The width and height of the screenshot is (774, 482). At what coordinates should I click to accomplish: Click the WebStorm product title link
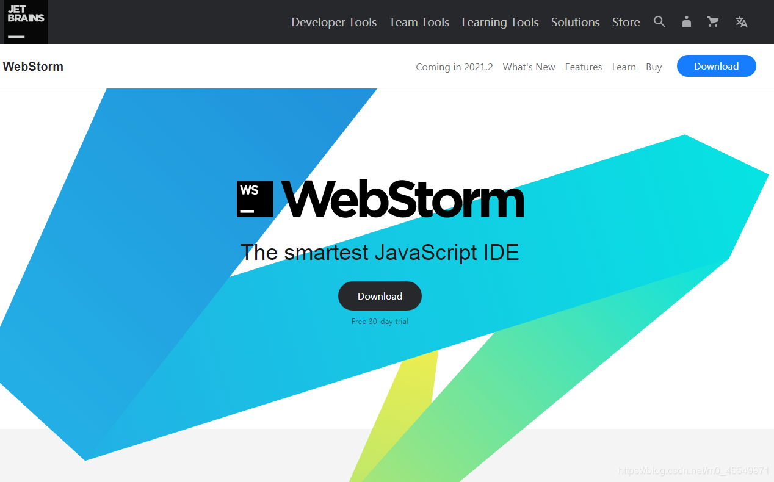33,67
